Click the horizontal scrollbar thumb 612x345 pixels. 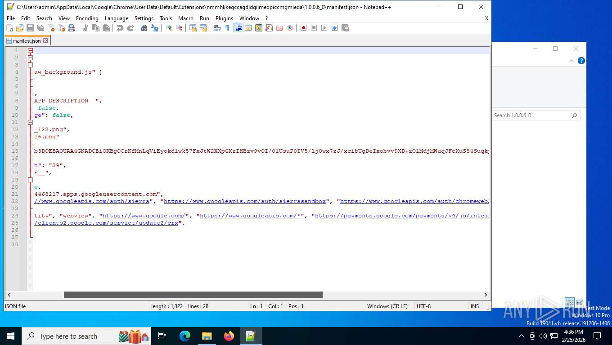click(x=193, y=295)
